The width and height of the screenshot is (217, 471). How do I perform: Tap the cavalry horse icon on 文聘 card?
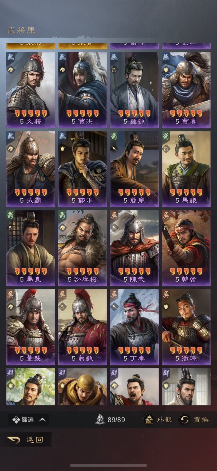[10, 70]
